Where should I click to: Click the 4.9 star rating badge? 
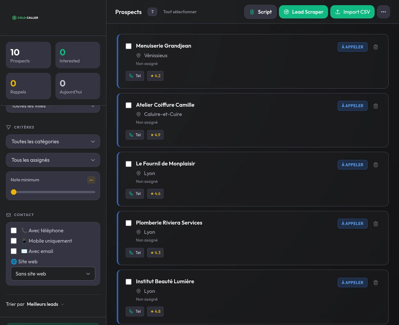[x=155, y=135]
